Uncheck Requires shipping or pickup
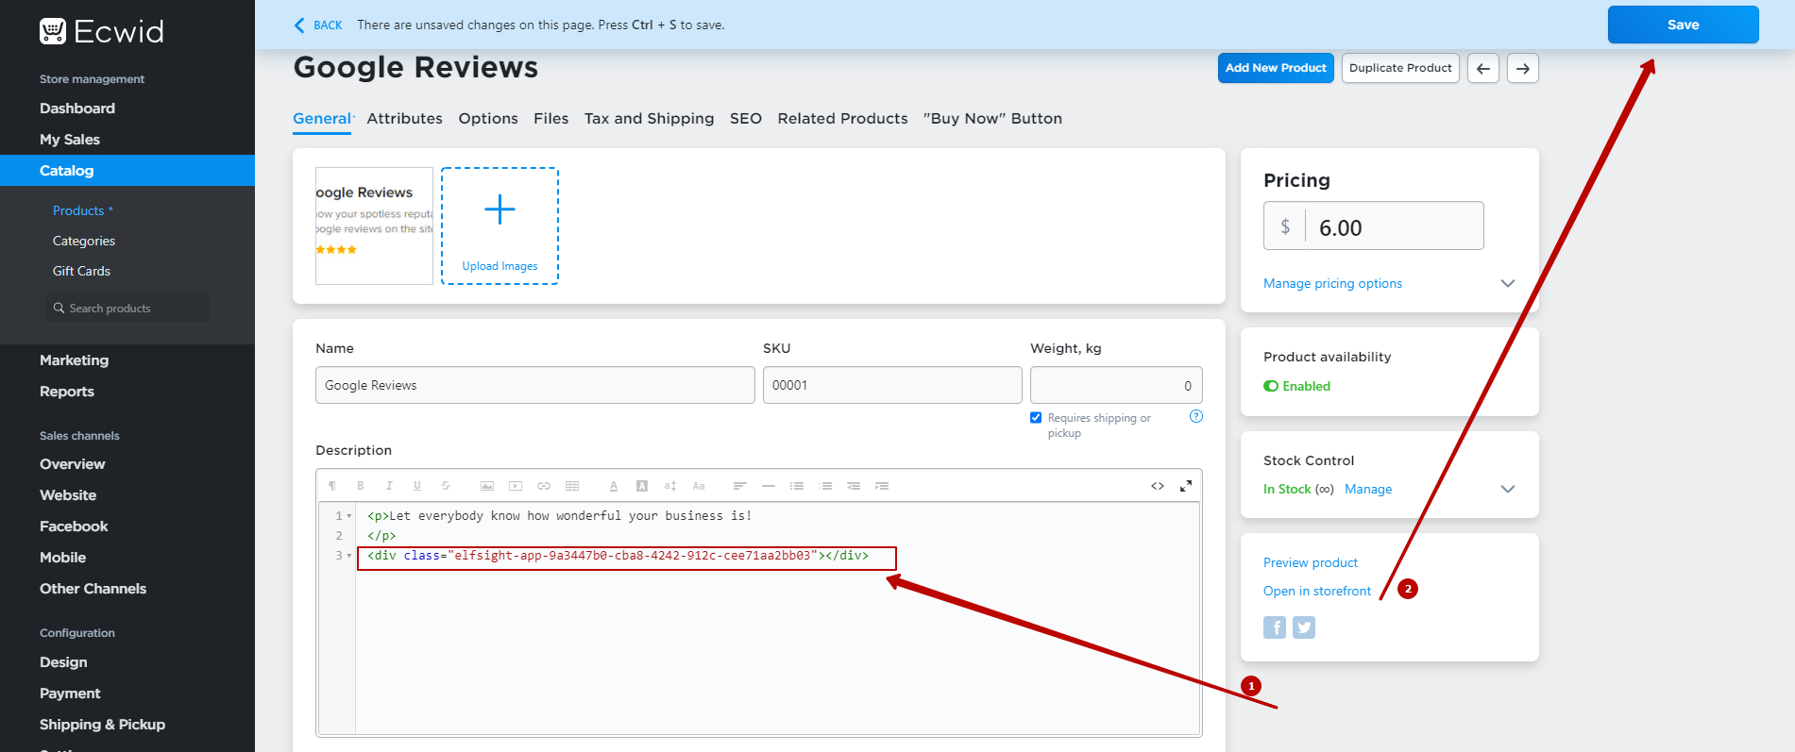 pos(1036,417)
